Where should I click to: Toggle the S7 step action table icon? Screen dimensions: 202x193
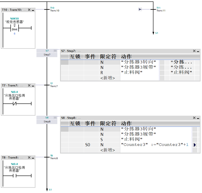point(55,51)
